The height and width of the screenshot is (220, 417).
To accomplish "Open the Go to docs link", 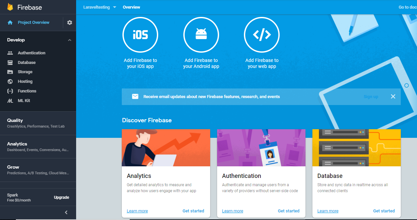I will [x=408, y=7].
